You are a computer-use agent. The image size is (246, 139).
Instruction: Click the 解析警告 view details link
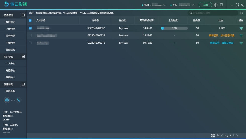[x=222, y=36]
